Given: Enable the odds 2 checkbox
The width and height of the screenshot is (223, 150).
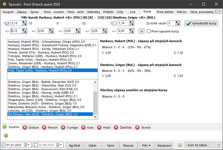Looking at the screenshot, I should coord(115,24).
